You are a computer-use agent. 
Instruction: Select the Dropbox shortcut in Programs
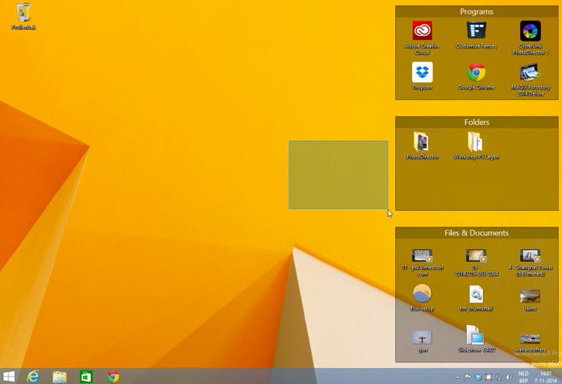click(422, 76)
